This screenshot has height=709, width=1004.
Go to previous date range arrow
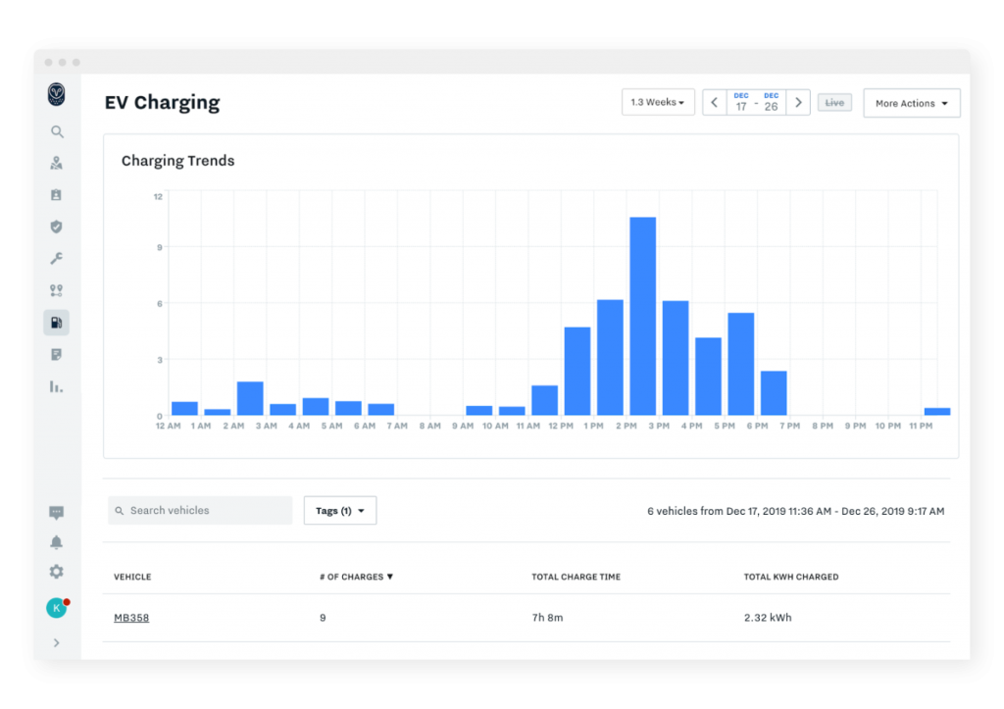[x=714, y=103]
